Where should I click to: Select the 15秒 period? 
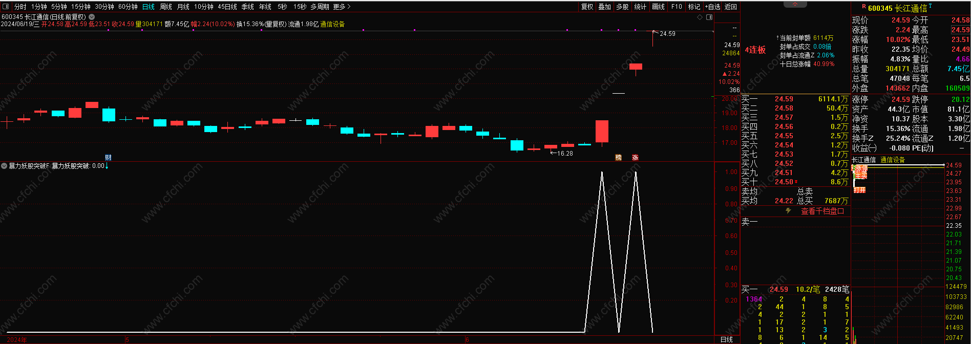tap(300, 7)
